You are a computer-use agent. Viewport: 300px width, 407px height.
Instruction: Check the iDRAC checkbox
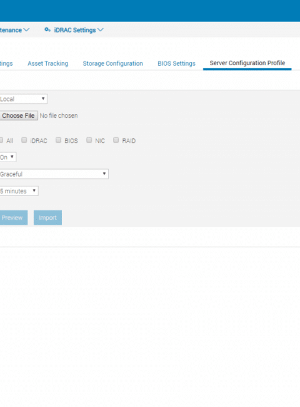click(x=24, y=140)
